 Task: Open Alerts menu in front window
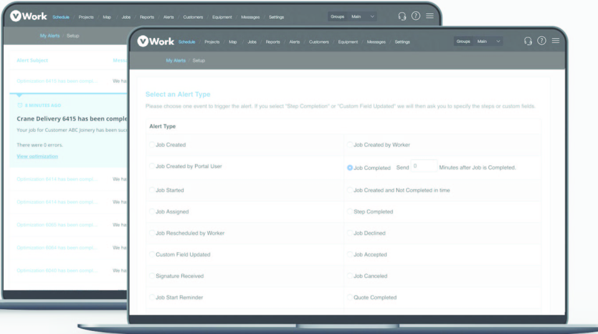point(294,42)
